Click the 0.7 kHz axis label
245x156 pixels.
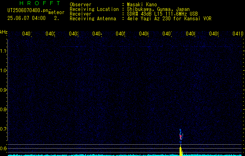[3, 129]
